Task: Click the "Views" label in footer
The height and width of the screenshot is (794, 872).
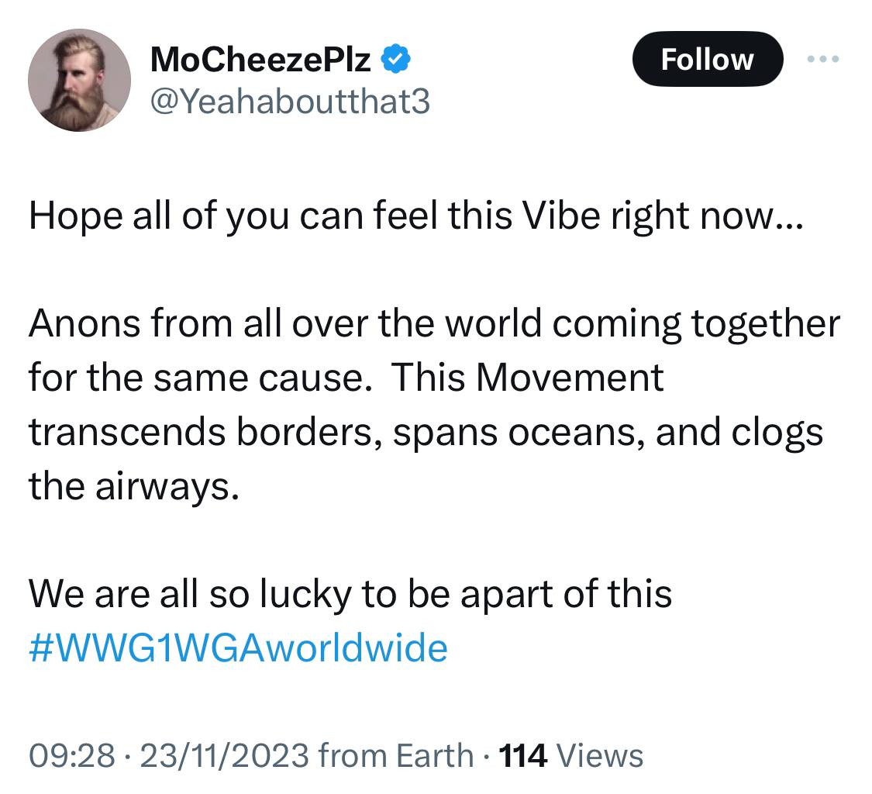Action: [600, 755]
